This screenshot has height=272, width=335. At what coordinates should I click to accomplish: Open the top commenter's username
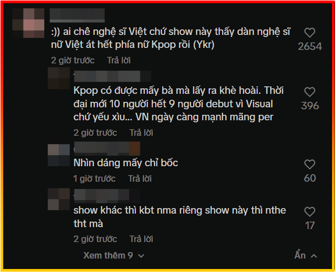click(x=77, y=15)
